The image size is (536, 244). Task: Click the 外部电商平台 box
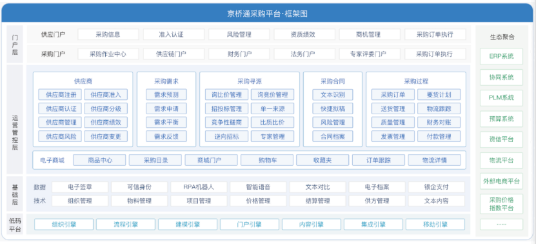501,181
